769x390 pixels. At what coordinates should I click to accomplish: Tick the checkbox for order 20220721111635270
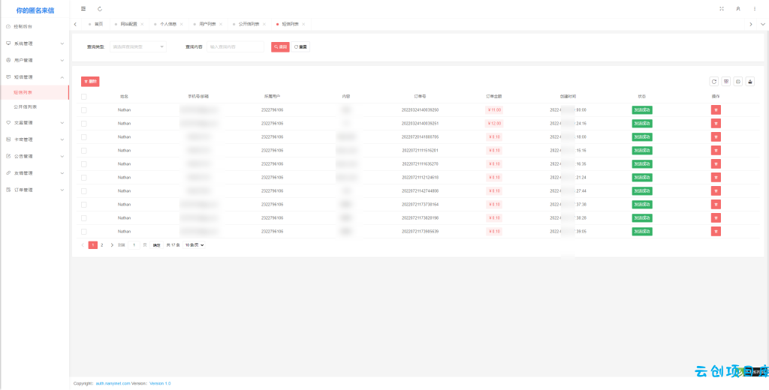84,163
